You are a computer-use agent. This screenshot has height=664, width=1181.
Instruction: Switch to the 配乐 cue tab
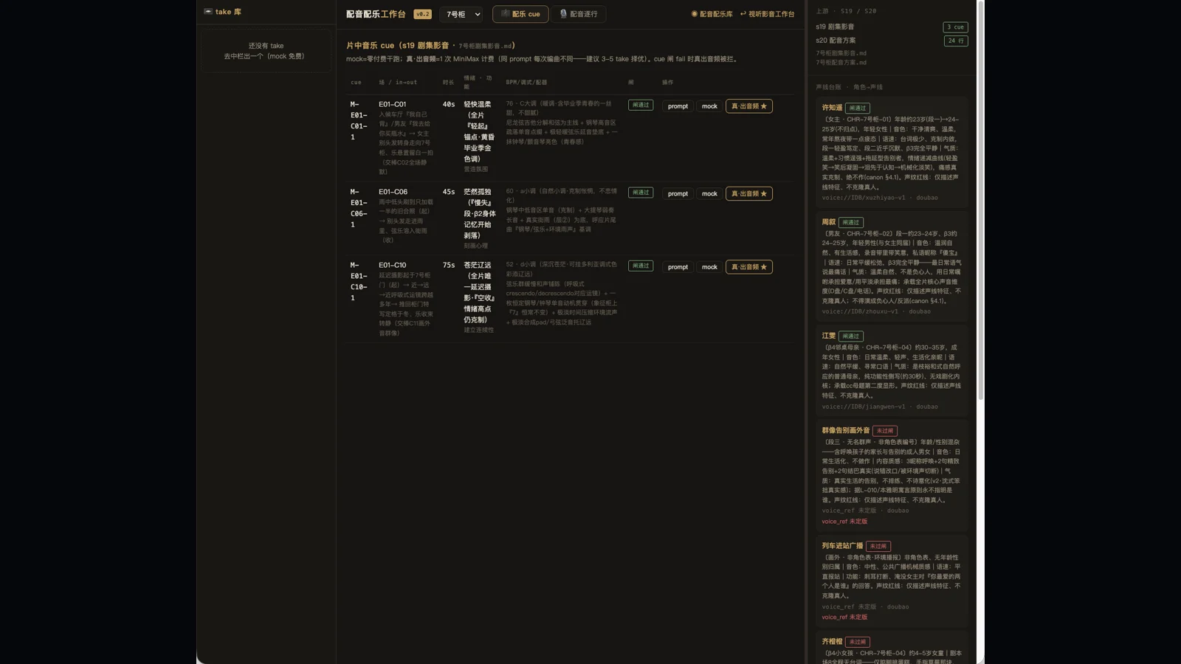[520, 14]
